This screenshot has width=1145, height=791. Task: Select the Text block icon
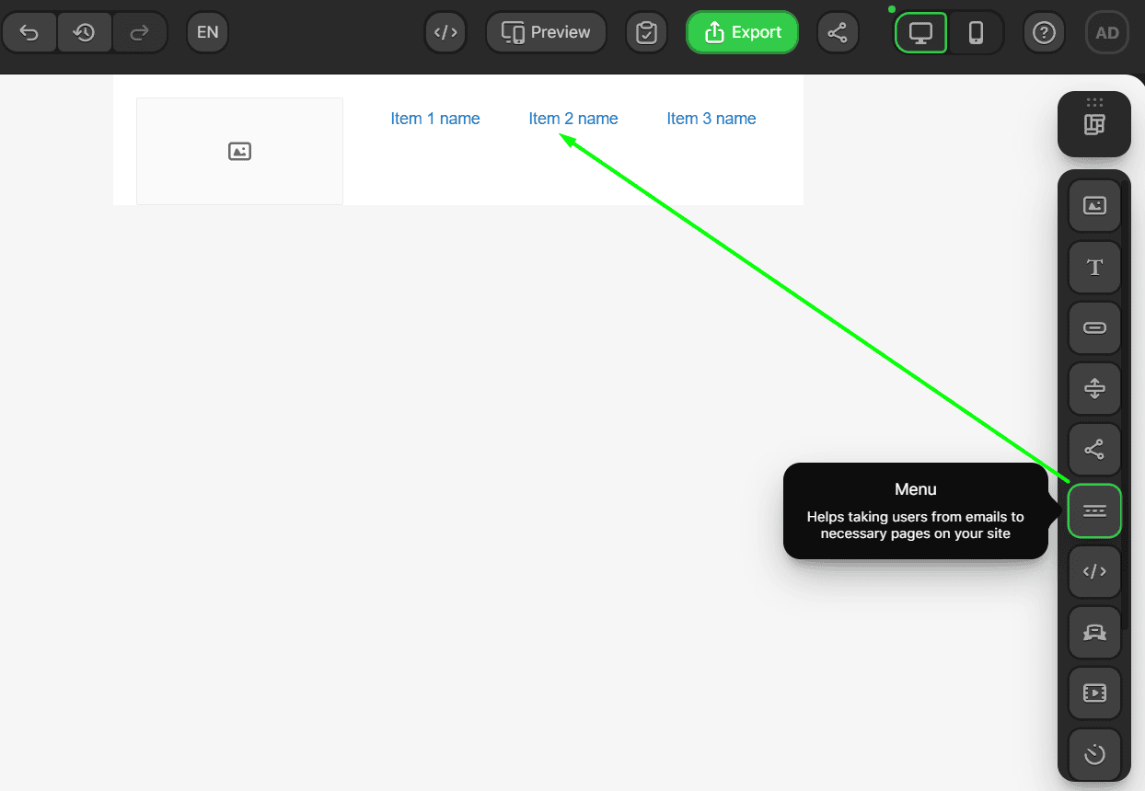tap(1094, 267)
